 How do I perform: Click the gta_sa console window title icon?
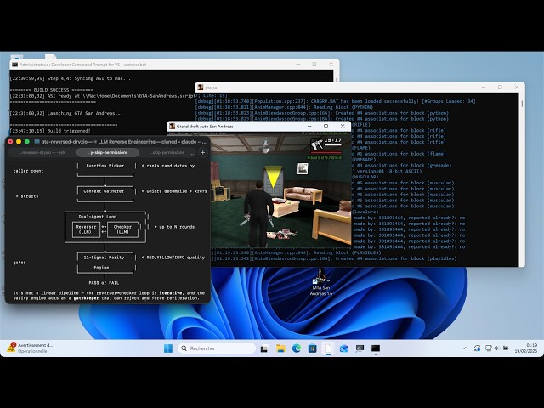tap(201, 88)
